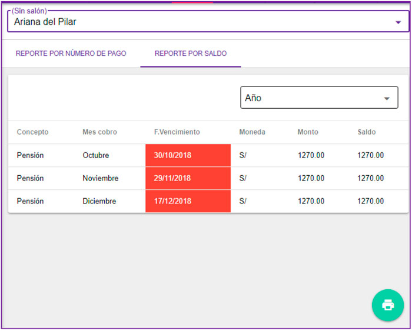Screen dimensions: 412x331
Task: Select the Noviembre pension row
Action: click(x=100, y=178)
